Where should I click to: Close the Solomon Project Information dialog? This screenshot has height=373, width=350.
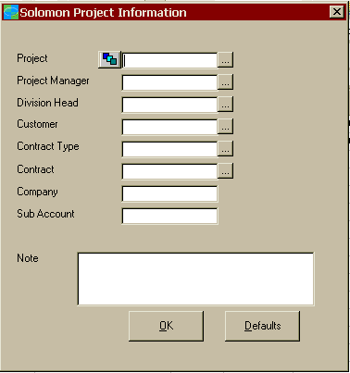337,12
